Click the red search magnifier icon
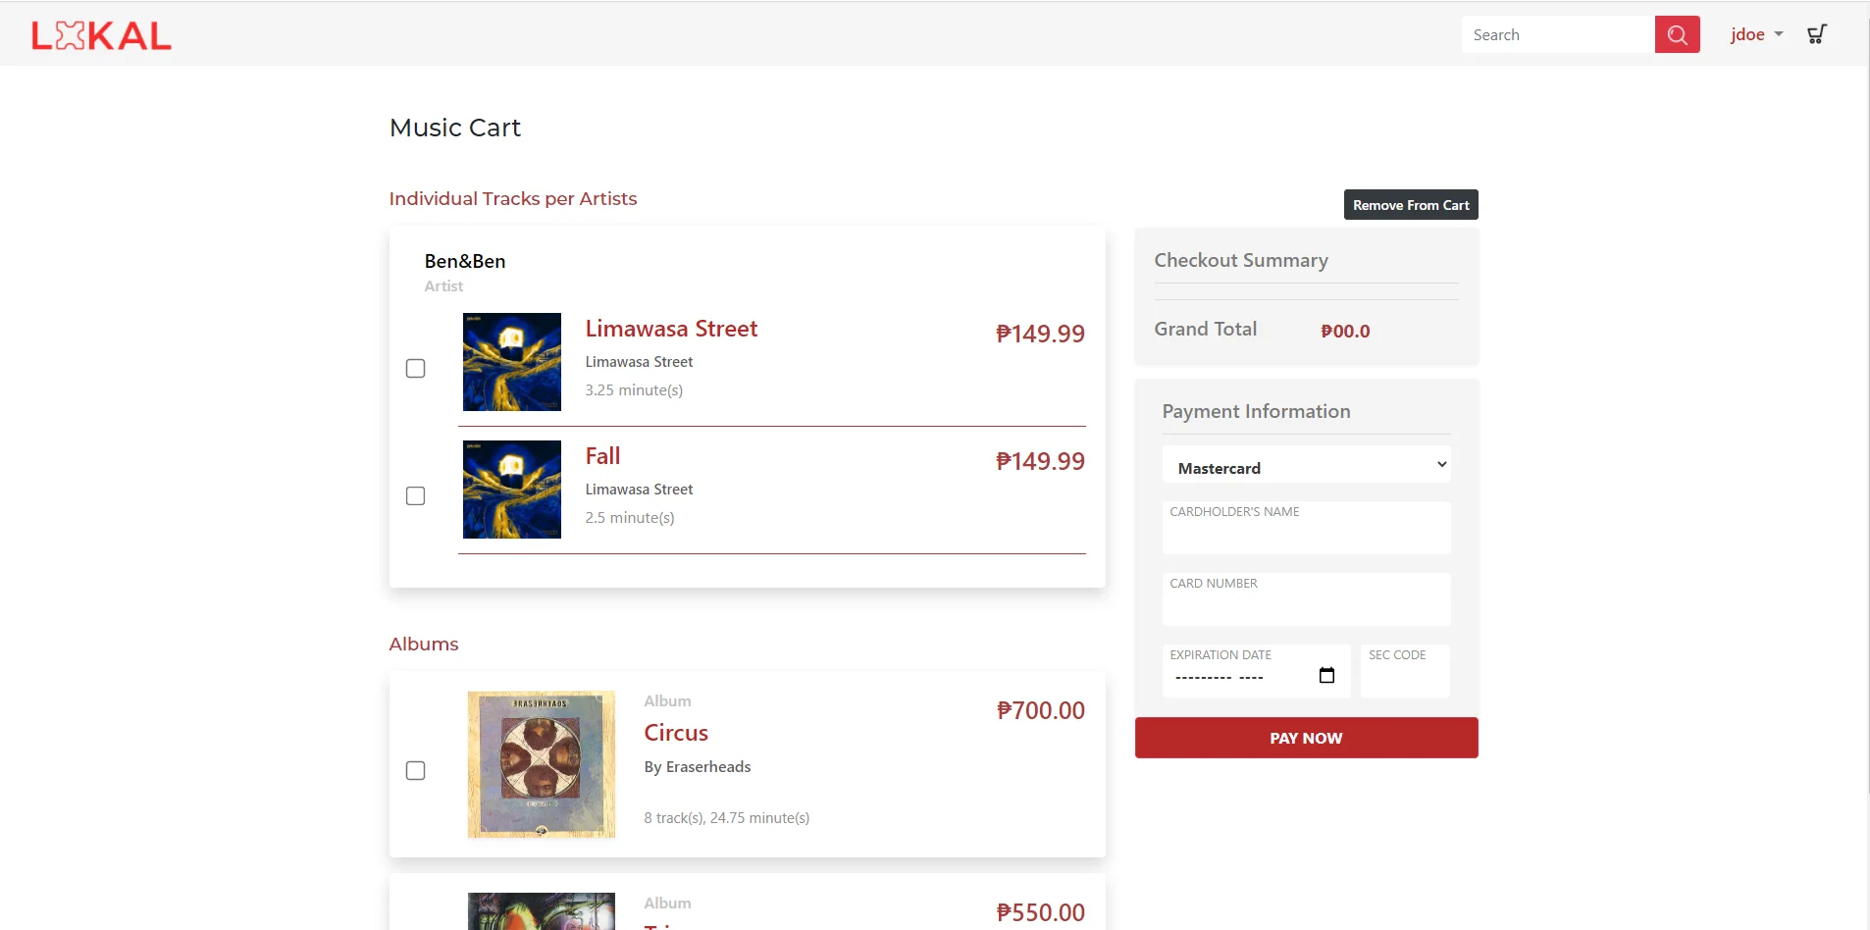The width and height of the screenshot is (1870, 930). (1677, 34)
